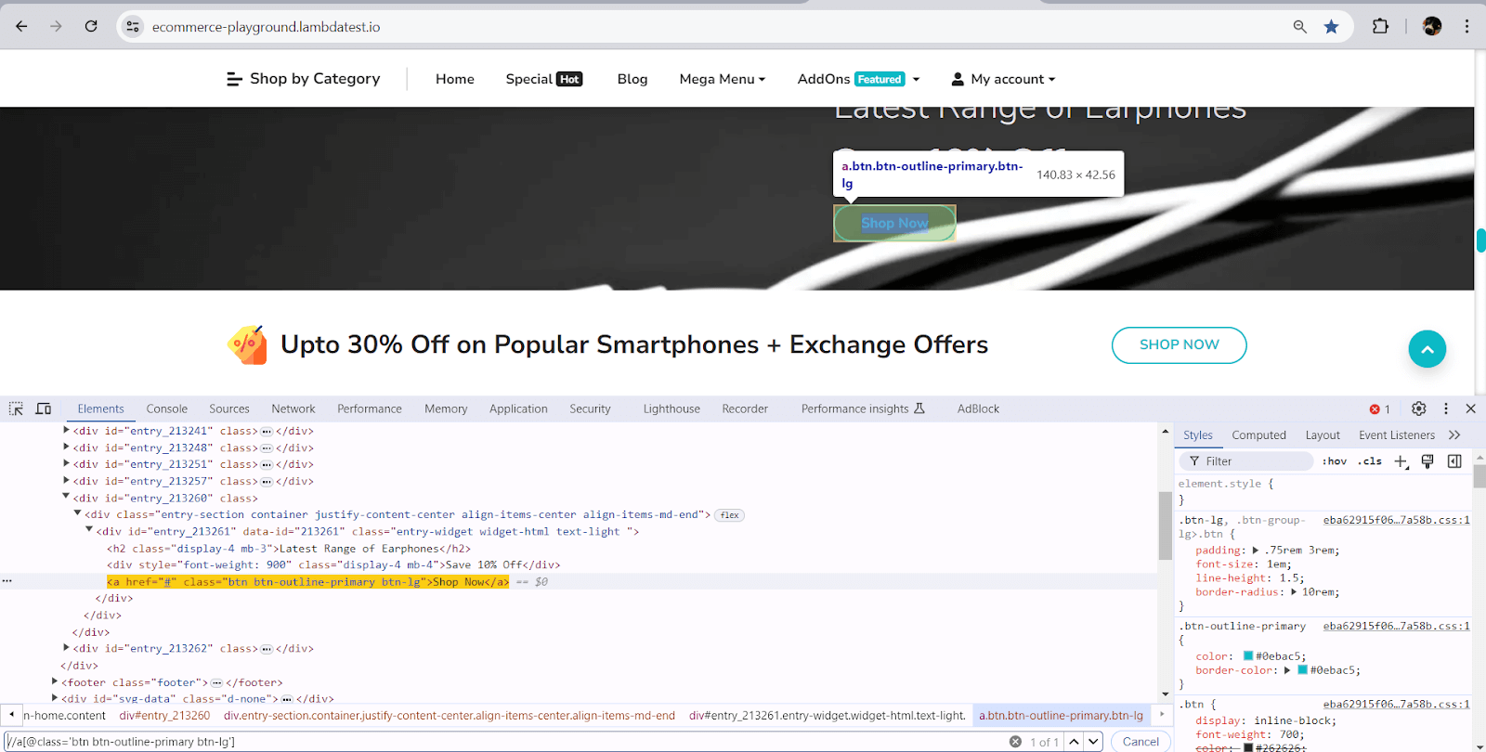Switch to Event Listeners tab
1486x752 pixels.
pyautogui.click(x=1397, y=434)
